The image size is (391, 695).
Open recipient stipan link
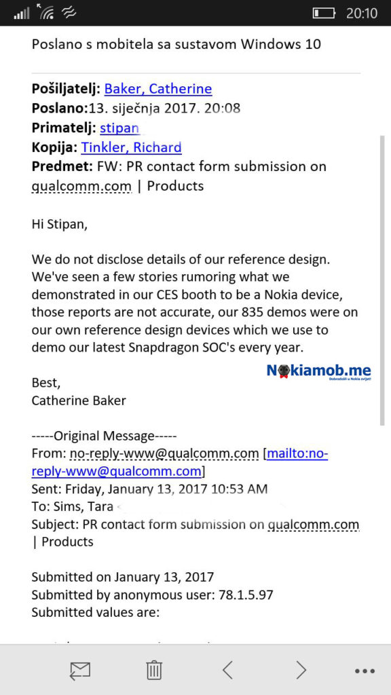coord(119,128)
